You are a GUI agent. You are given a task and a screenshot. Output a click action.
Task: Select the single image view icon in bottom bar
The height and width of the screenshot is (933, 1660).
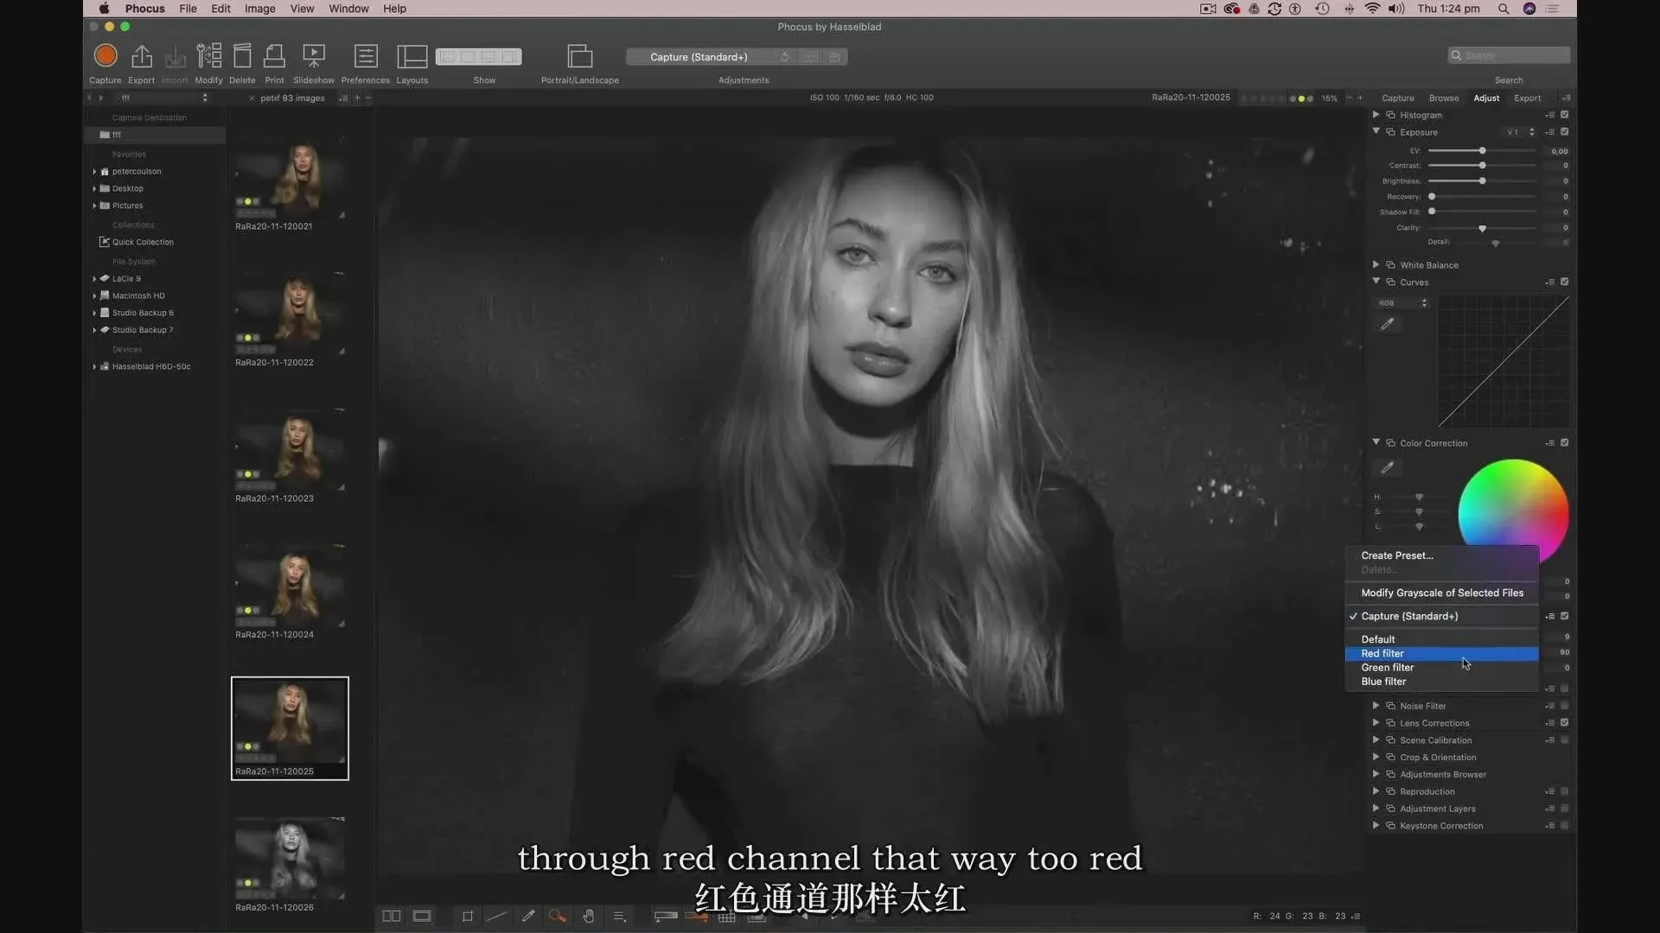(x=422, y=916)
